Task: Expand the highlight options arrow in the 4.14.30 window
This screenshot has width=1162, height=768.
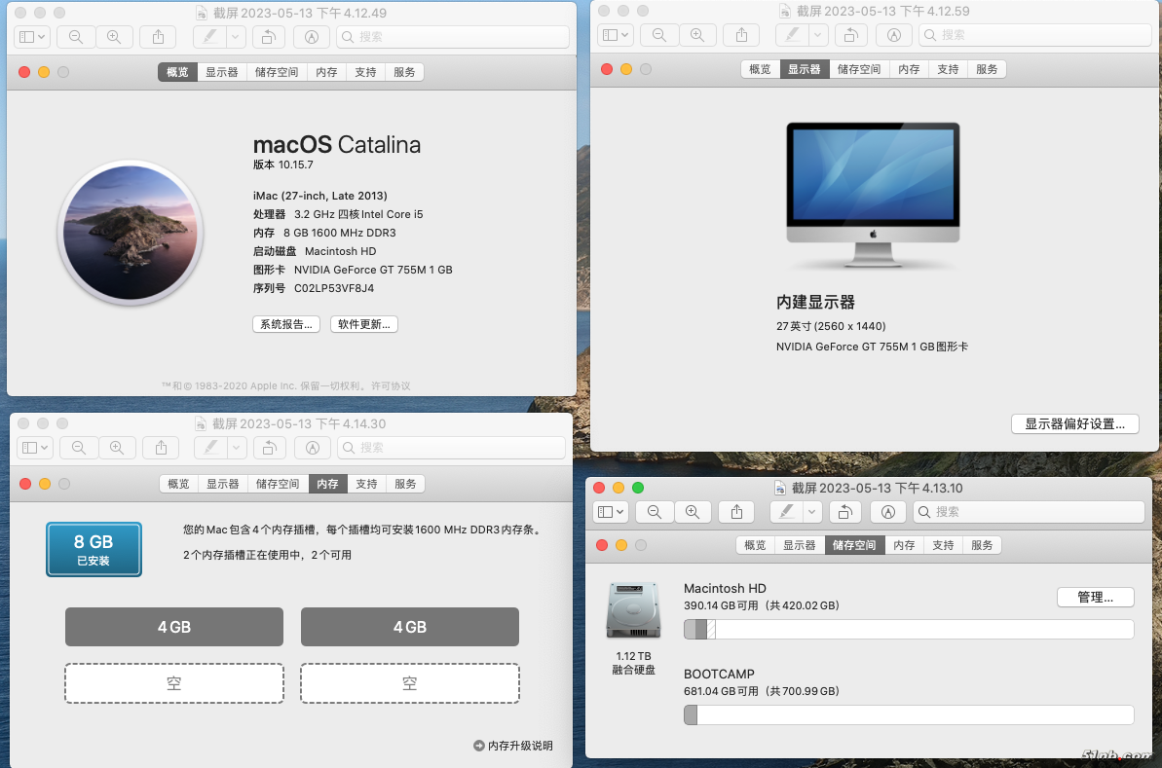Action: pyautogui.click(x=237, y=448)
